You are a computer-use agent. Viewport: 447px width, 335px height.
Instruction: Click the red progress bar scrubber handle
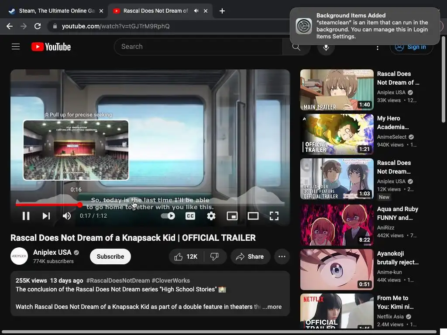pos(80,204)
